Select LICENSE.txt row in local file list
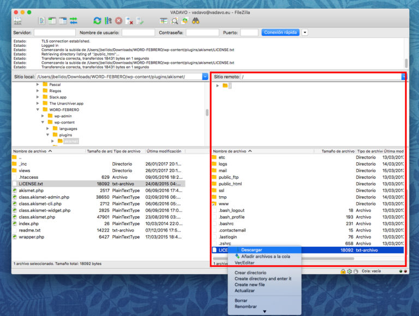Image resolution: width=419 pixels, height=316 pixels. pos(98,184)
